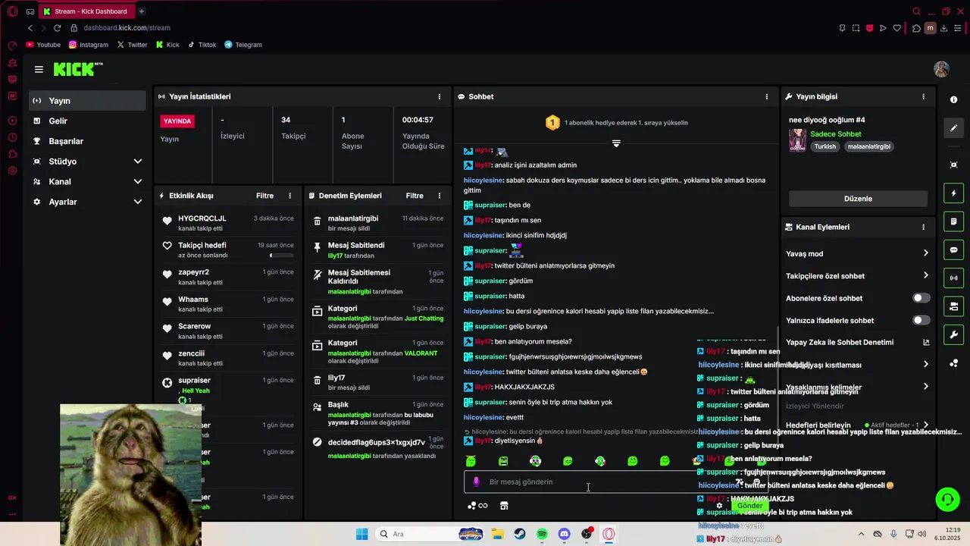Toggle the moderation log widget icon in the right rail
The image size is (970, 546).
tap(953, 221)
